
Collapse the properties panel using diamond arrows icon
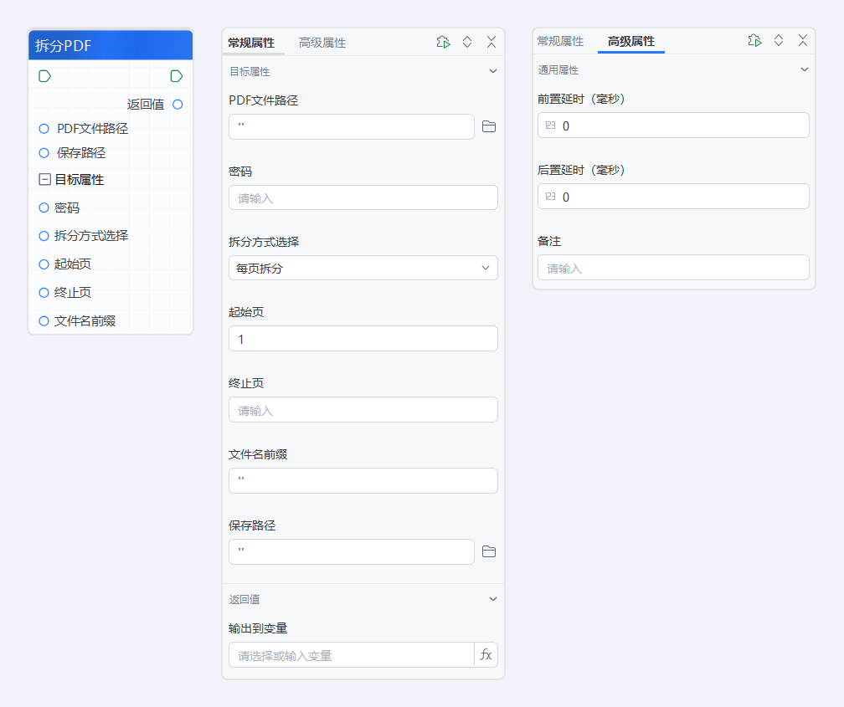(466, 41)
